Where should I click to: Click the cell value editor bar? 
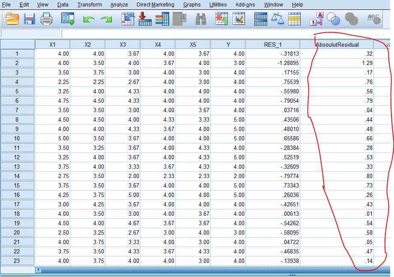(226, 33)
